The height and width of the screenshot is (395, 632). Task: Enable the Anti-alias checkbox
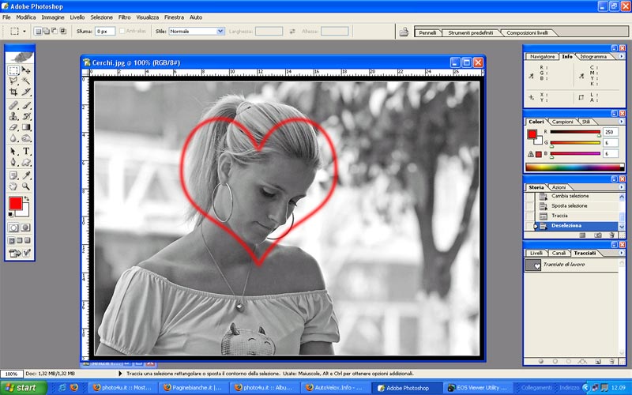click(121, 31)
